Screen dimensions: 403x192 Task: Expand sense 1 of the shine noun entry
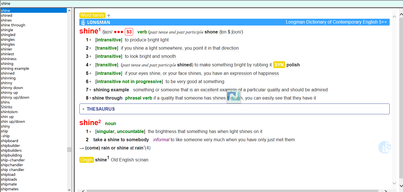(x=90, y=132)
